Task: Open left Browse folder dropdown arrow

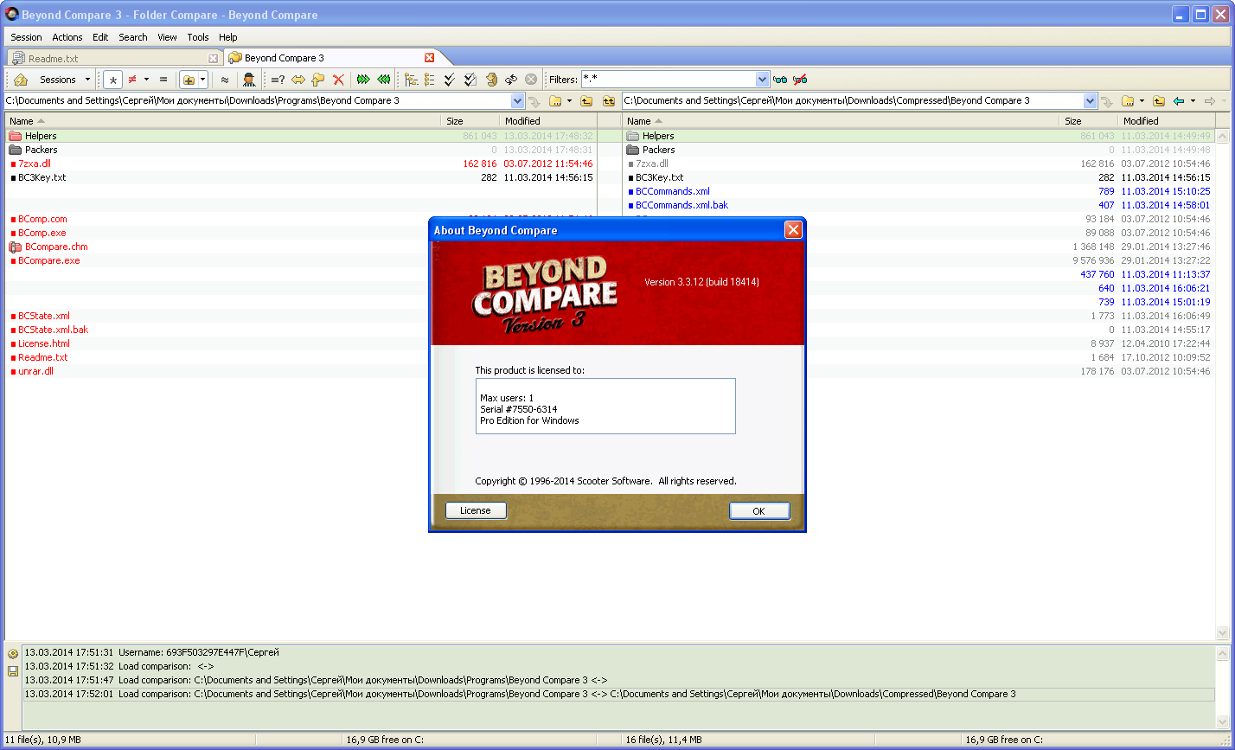Action: pos(569,101)
